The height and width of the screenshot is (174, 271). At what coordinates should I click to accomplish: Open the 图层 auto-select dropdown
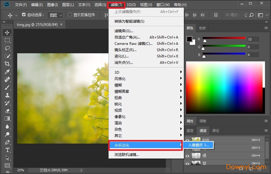point(56,15)
